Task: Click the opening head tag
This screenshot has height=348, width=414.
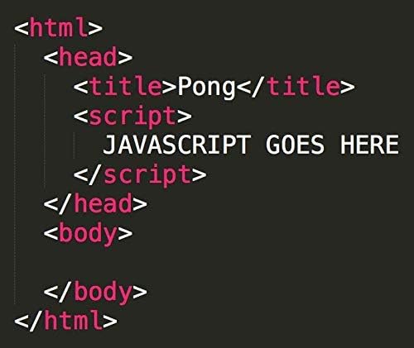Action: pyautogui.click(x=88, y=56)
